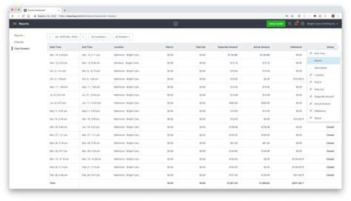
Task: Go back with the browser back arrow
Action: pyautogui.click(x=13, y=16)
